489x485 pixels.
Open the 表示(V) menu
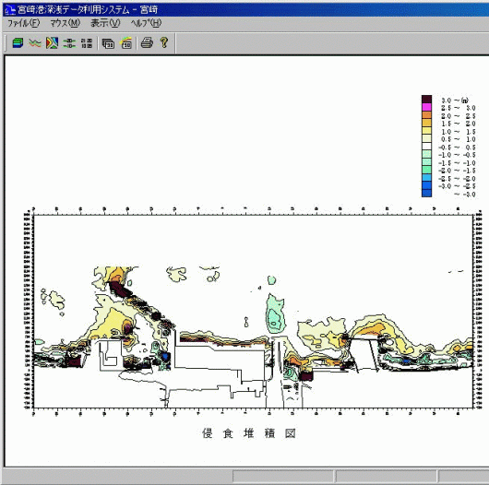[105, 23]
